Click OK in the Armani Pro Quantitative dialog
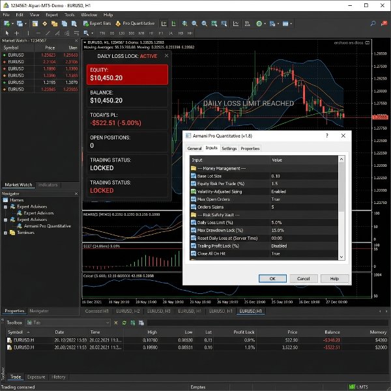Image resolution: width=391 pixels, height=391 pixels. [272, 278]
